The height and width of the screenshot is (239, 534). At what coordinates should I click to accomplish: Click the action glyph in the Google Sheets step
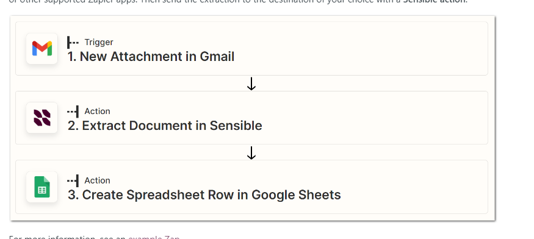coord(73,180)
